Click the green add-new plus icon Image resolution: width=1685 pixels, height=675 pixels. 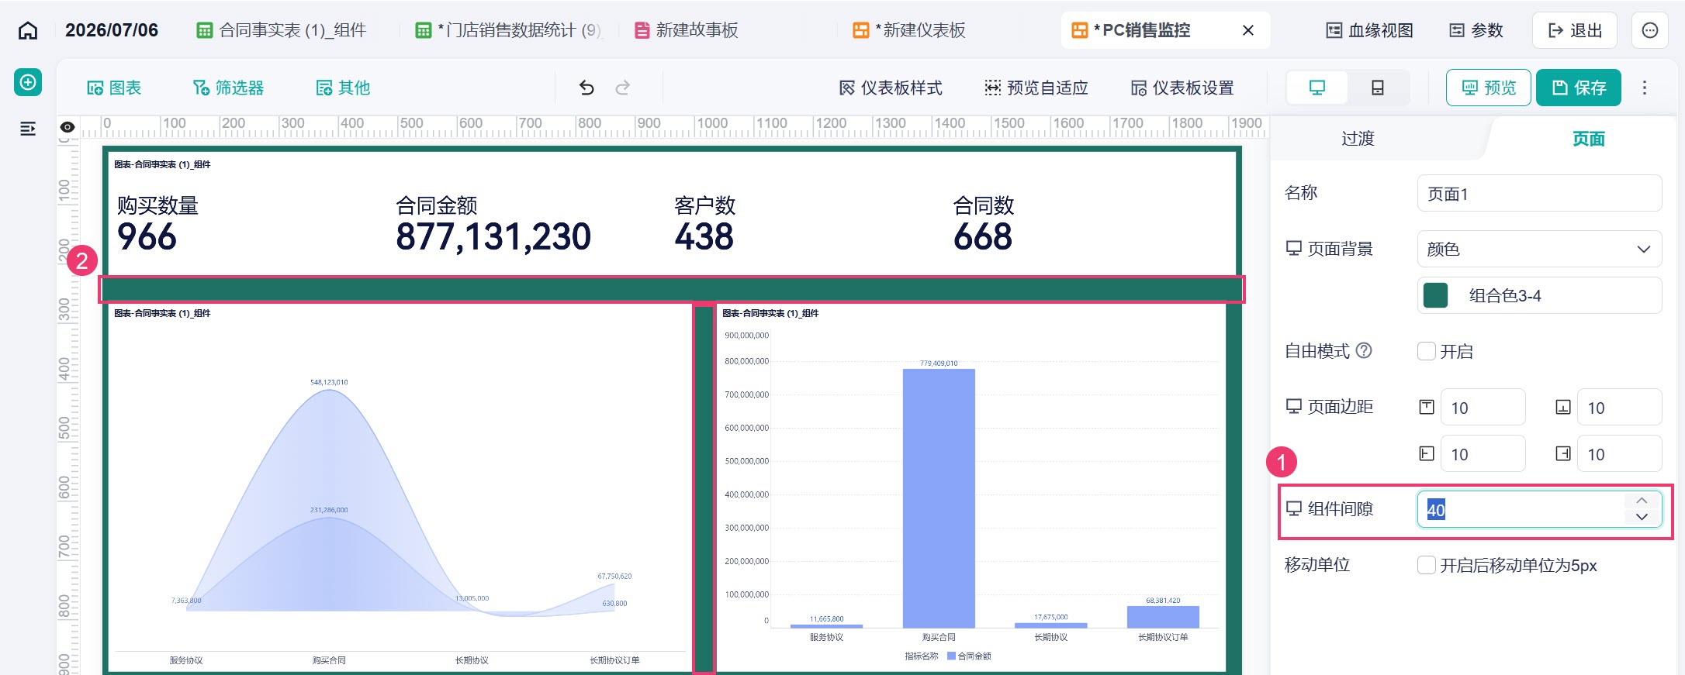[x=28, y=82]
